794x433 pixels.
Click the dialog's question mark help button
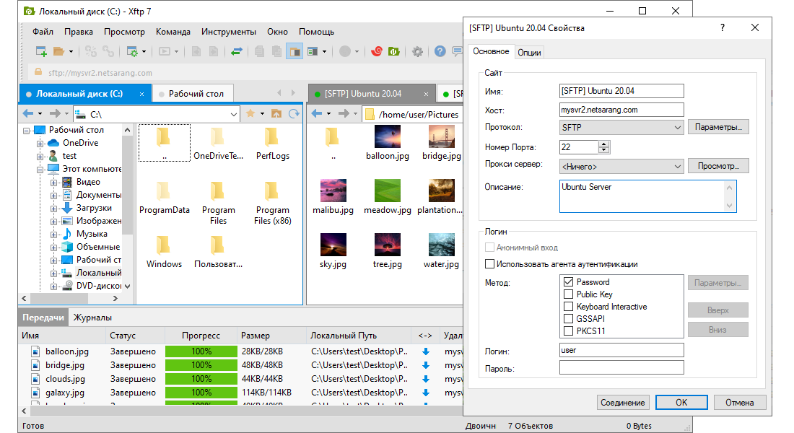pos(722,28)
